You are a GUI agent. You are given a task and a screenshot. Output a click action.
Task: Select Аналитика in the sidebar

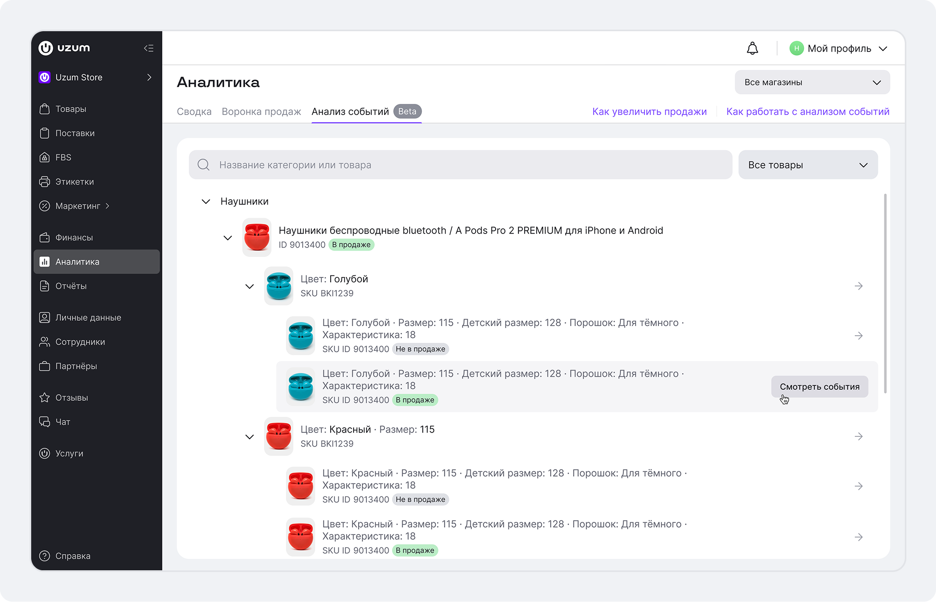click(97, 261)
